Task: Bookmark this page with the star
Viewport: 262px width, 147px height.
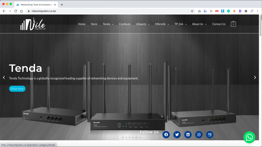Action: pyautogui.click(x=192, y=11)
